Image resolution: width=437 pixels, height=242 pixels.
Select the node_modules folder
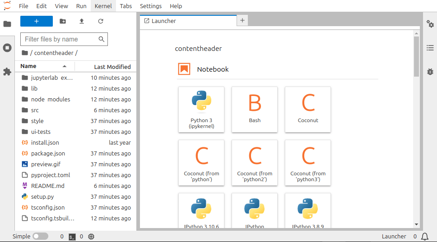pyautogui.click(x=75, y=99)
